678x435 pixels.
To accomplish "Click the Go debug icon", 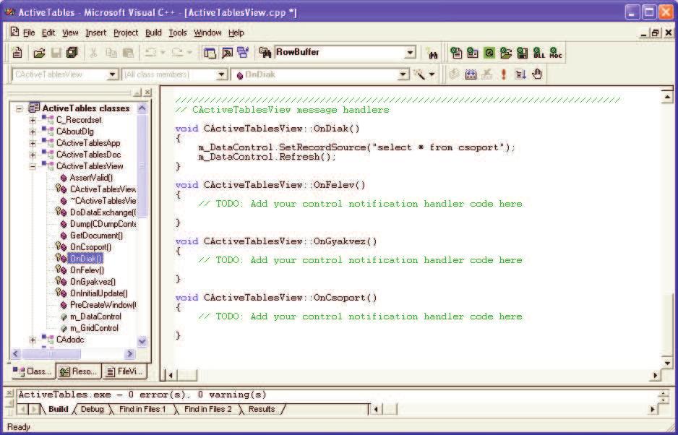I will [520, 74].
